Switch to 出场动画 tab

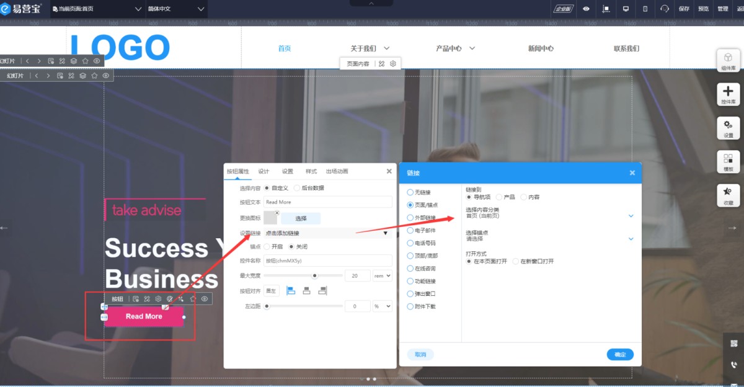pyautogui.click(x=337, y=171)
